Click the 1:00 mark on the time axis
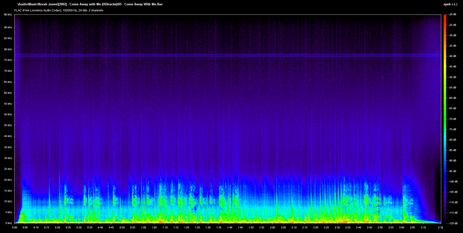Screen dimensions: 463x233 coord(143,227)
